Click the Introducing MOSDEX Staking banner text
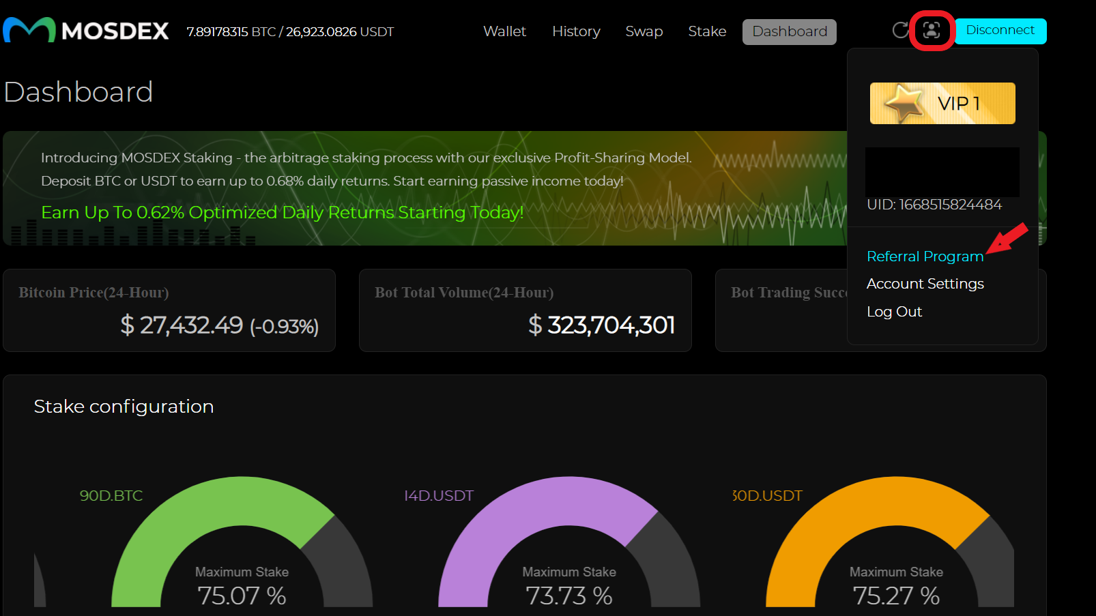 coord(366,169)
